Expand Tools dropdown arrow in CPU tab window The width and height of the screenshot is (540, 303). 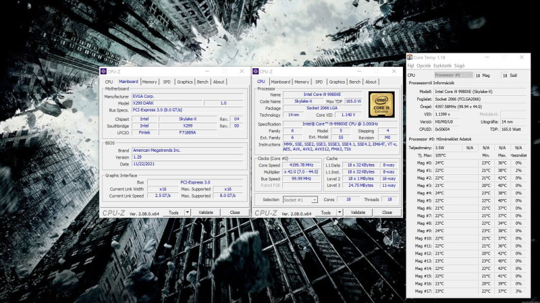pyautogui.click(x=340, y=213)
